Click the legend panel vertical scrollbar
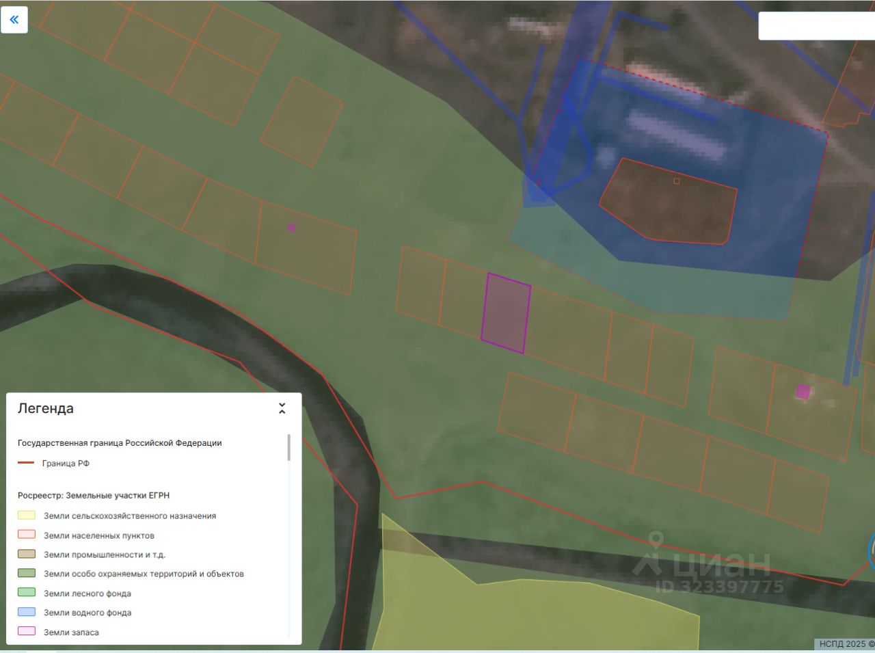The image size is (875, 653). pos(289,447)
